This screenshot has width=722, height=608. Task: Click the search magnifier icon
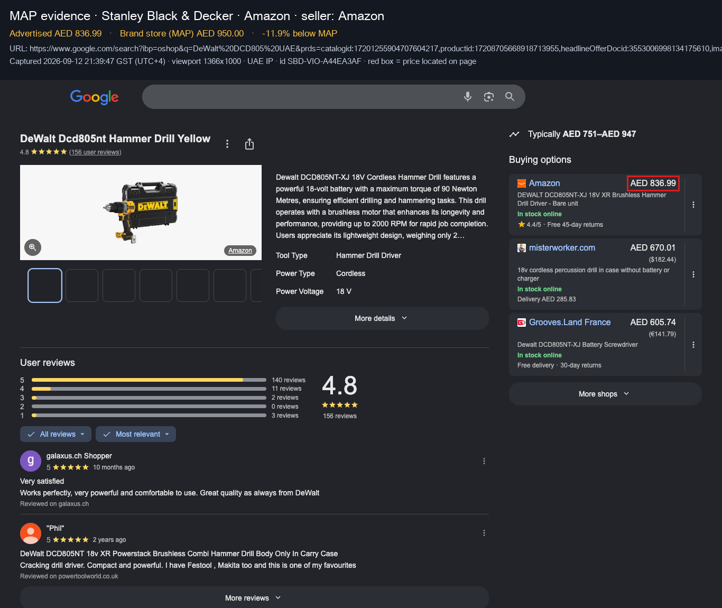510,97
